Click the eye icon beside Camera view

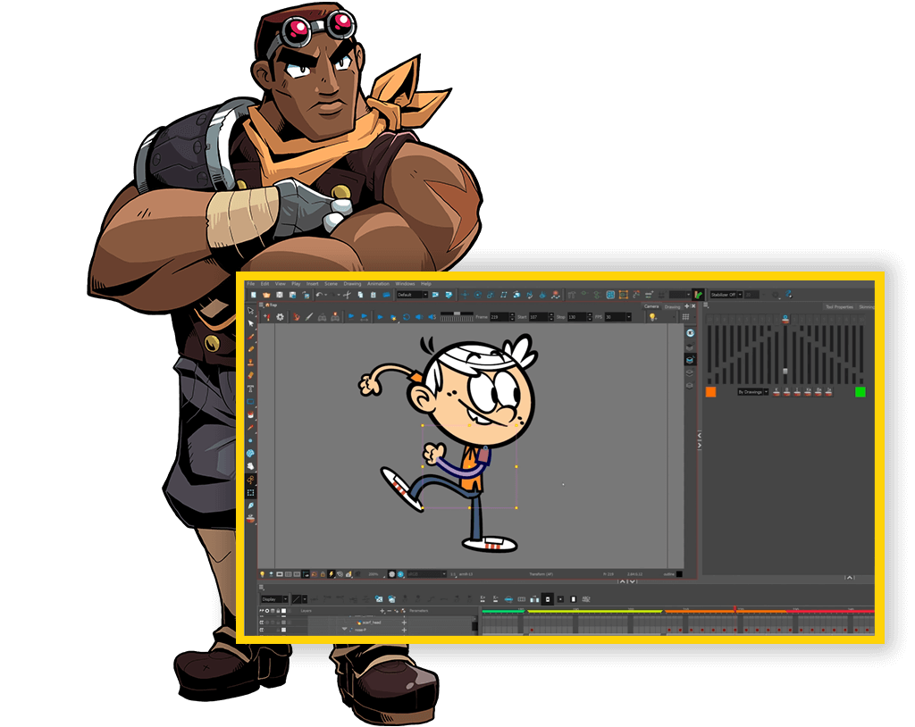click(x=691, y=333)
